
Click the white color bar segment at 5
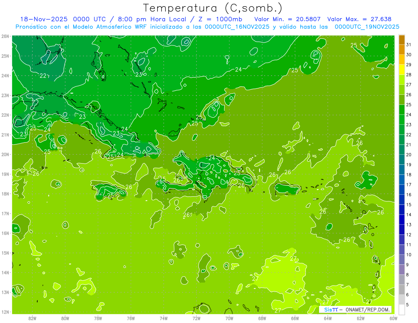[402, 309]
